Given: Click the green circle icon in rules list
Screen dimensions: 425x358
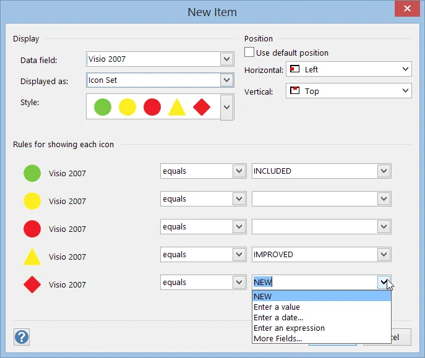Looking at the screenshot, I should [x=32, y=173].
